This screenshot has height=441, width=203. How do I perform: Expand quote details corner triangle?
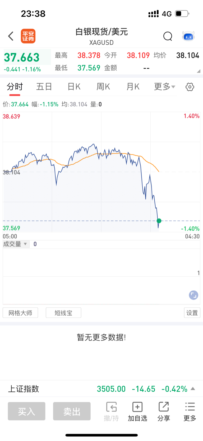point(199,71)
